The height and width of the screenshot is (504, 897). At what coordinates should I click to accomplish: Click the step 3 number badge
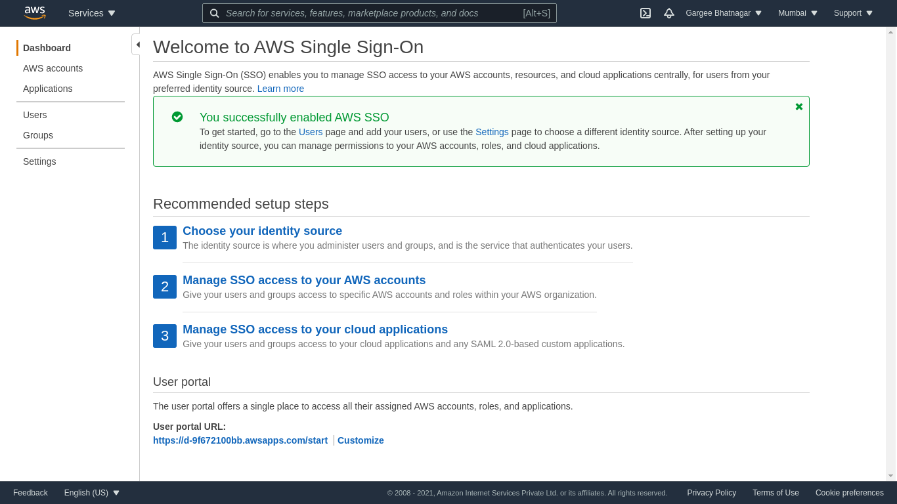click(165, 336)
